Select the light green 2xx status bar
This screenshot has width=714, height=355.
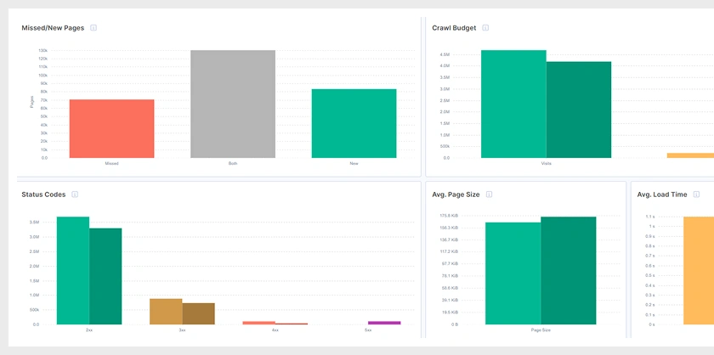pyautogui.click(x=73, y=270)
